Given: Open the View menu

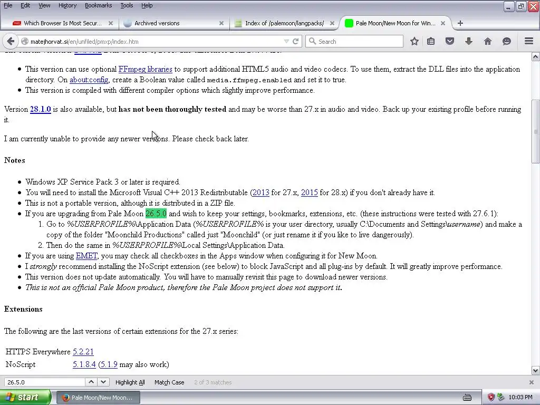Looking at the screenshot, I should tap(44, 5).
